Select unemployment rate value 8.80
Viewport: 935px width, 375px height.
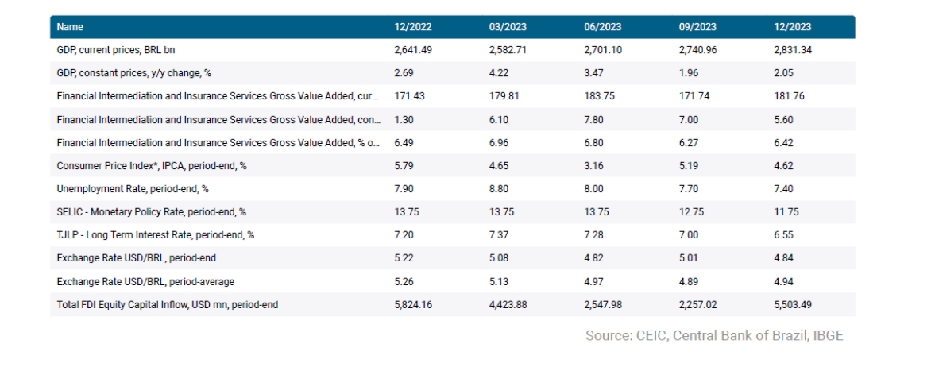click(500, 189)
